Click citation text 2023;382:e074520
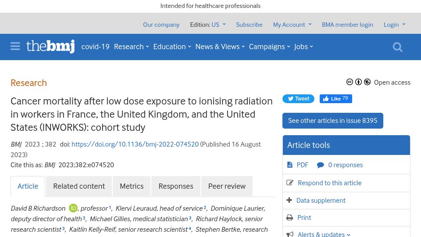This screenshot has height=237, width=421. [86, 165]
